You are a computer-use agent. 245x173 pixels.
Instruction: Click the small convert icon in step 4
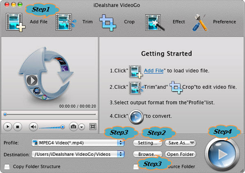(136, 117)
